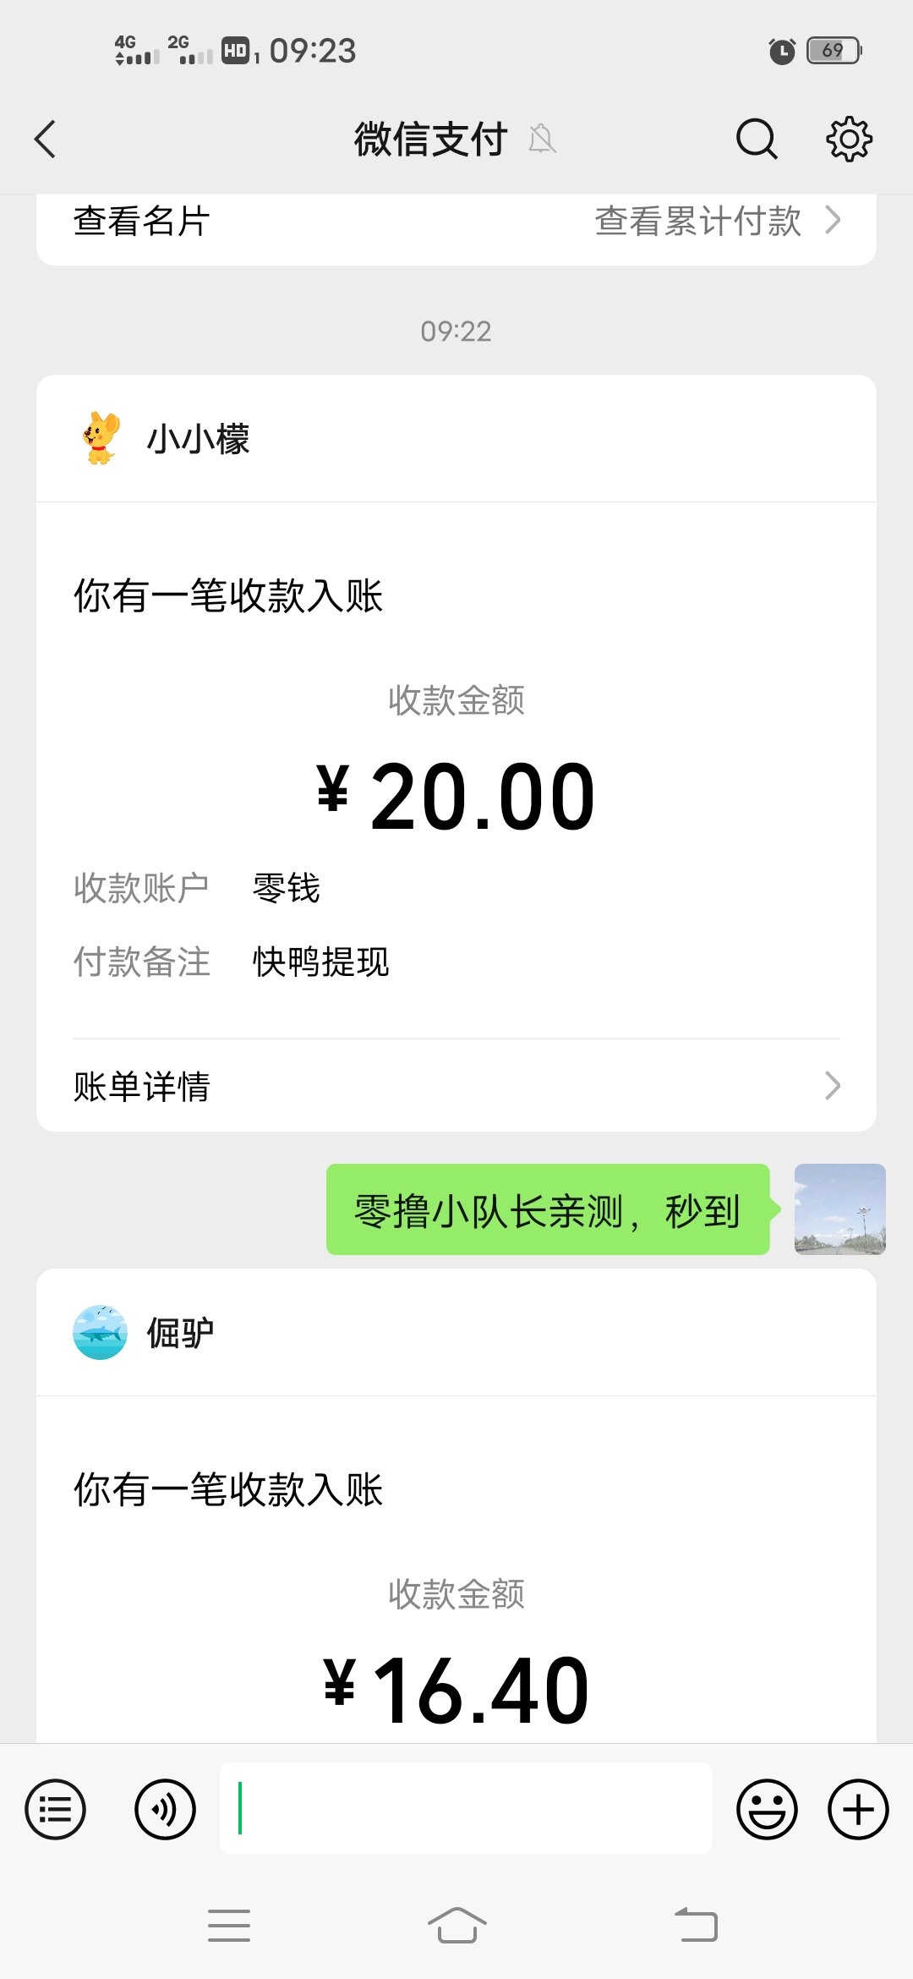
Task: Tap the plus more-options icon
Action: [x=858, y=1810]
